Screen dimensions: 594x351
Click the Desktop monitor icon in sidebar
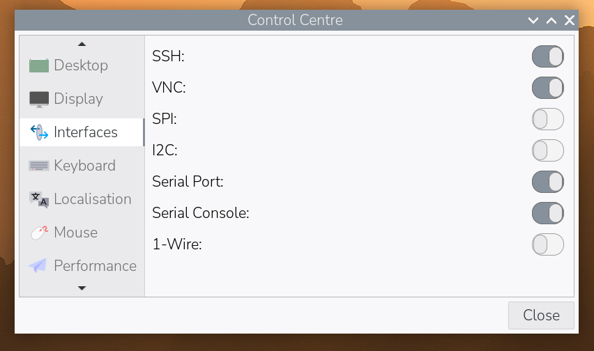tap(39, 65)
